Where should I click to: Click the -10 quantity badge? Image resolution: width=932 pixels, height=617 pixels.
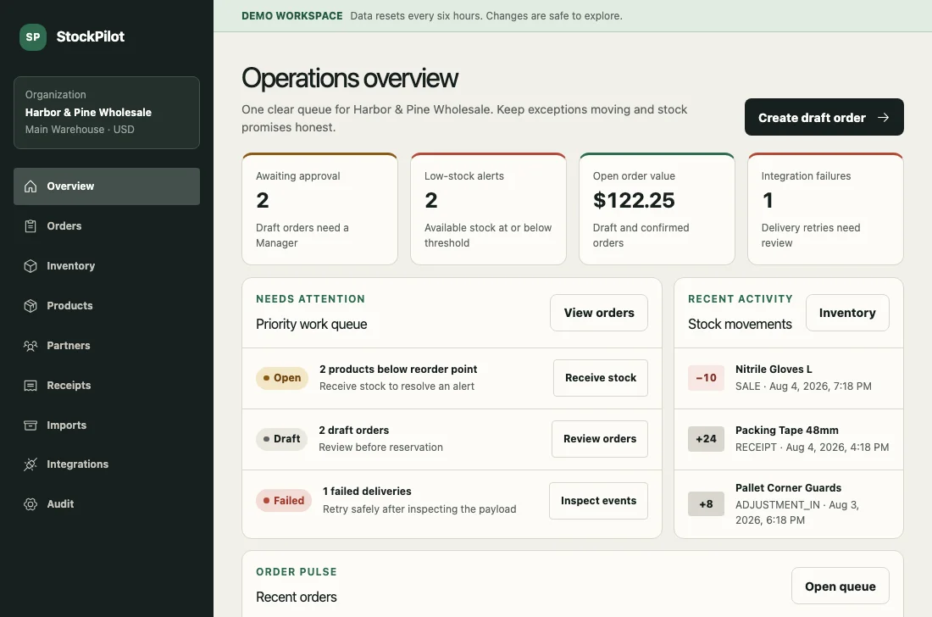pos(706,378)
